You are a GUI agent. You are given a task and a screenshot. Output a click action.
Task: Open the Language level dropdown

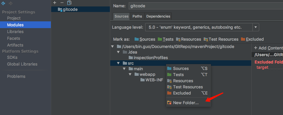pyautogui.click(x=256, y=27)
